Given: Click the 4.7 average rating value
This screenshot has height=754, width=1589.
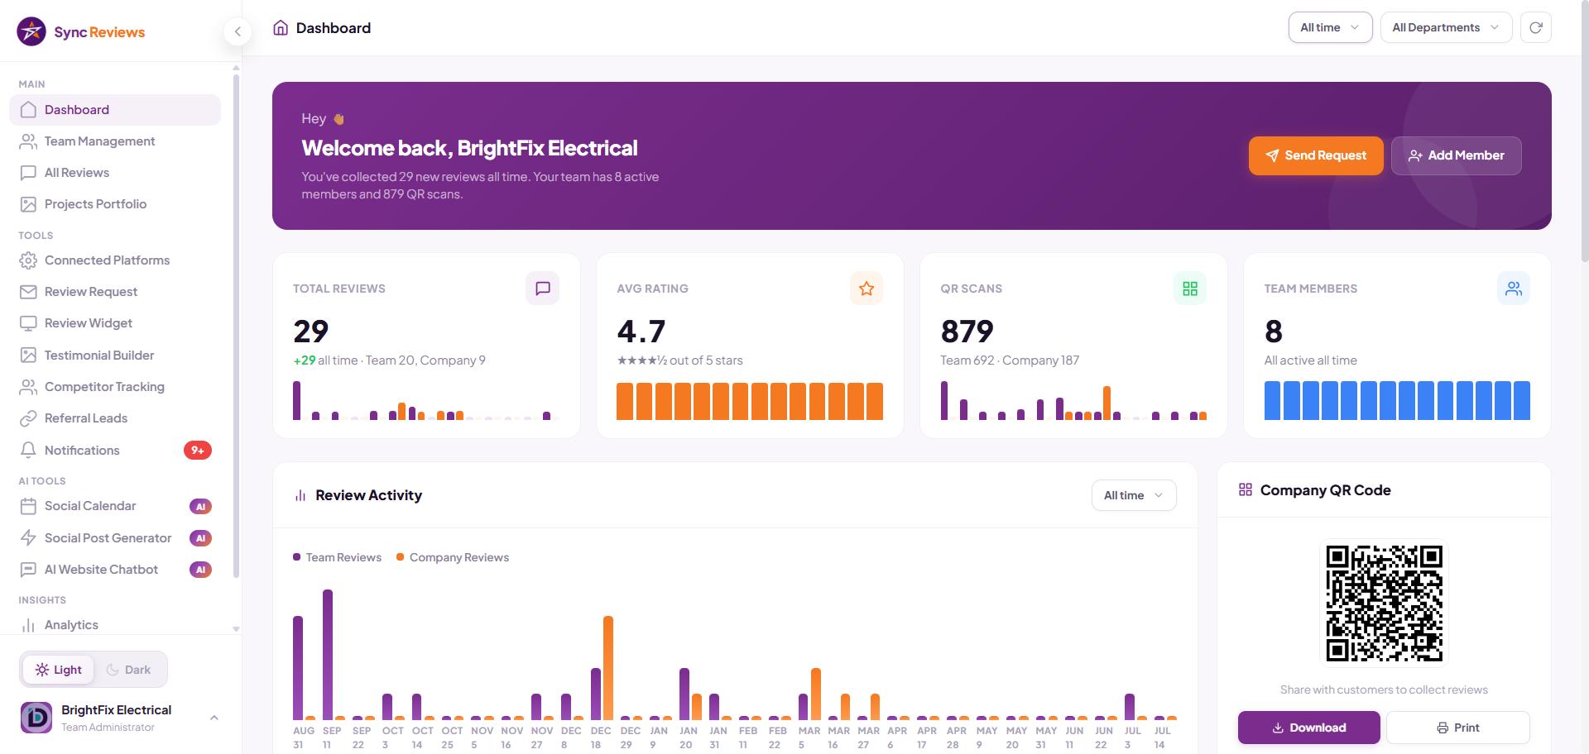Looking at the screenshot, I should click(x=641, y=332).
